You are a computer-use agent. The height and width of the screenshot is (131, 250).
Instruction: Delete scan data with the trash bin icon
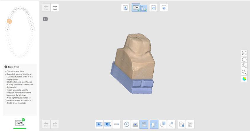(190, 124)
